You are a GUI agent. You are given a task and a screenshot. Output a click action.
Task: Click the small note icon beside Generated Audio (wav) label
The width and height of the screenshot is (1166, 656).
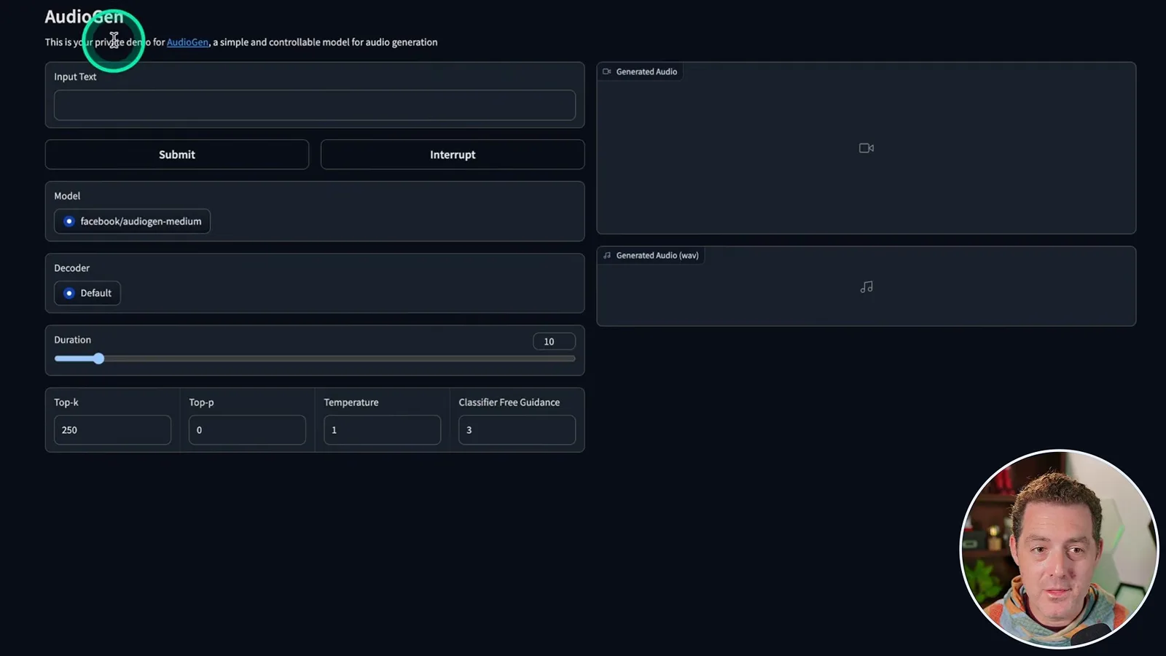[x=607, y=255]
